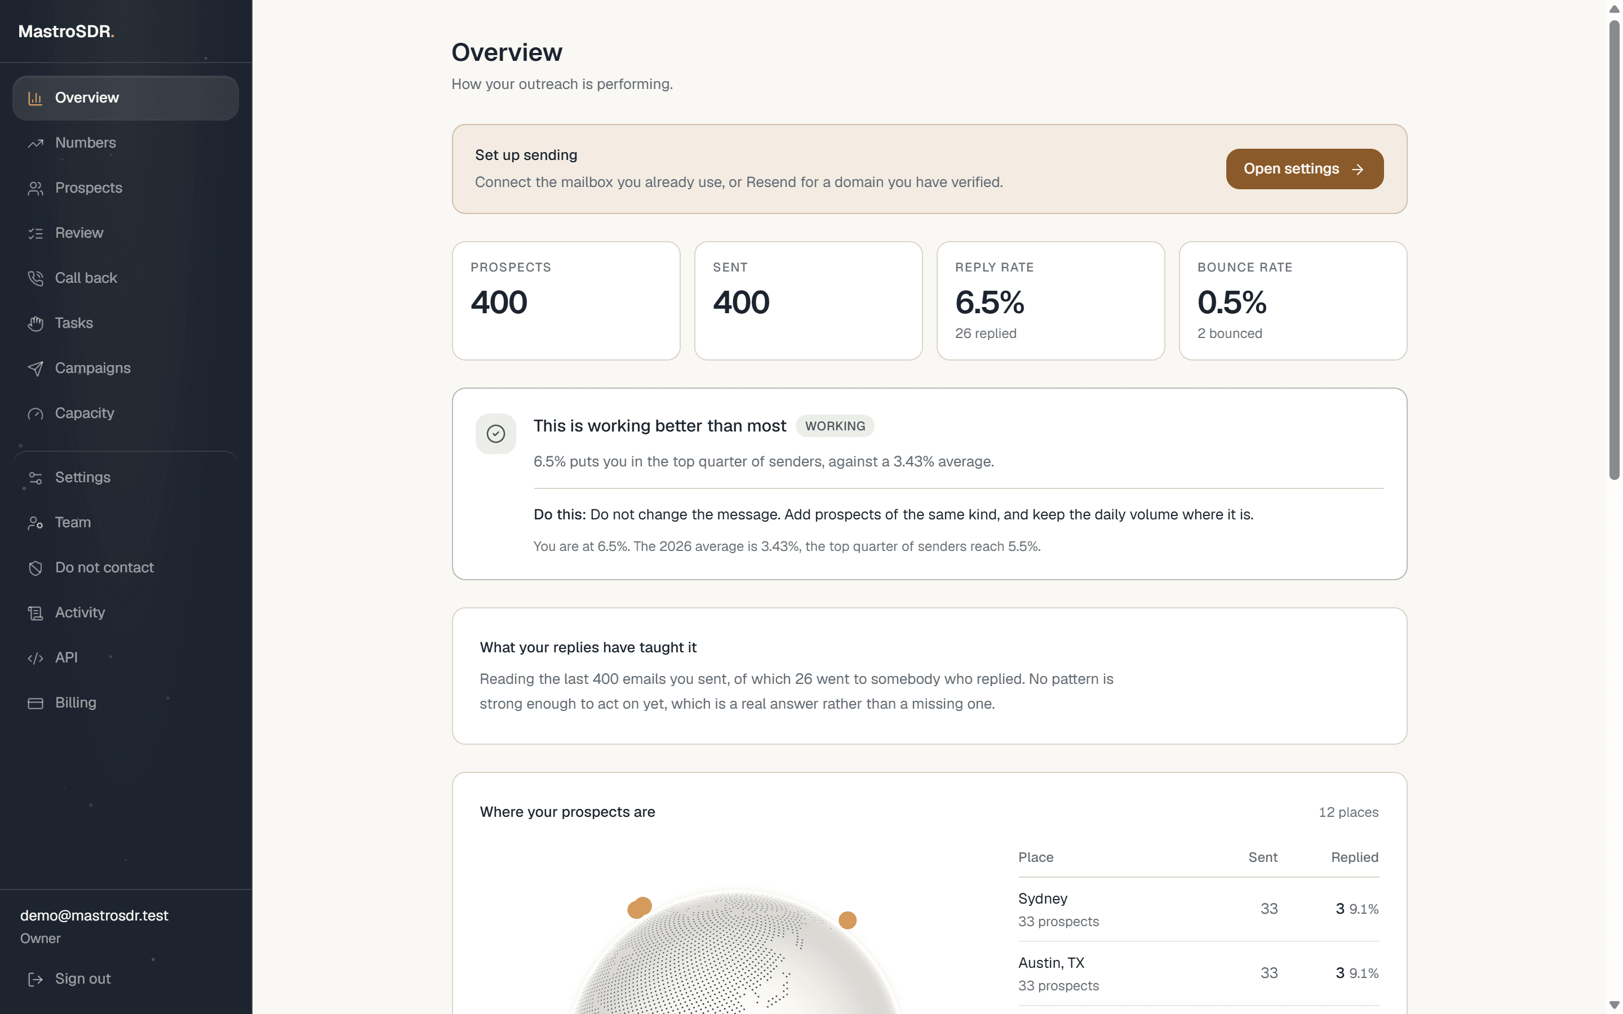Click the Activity scroll icon
This screenshot has height=1014, width=1623.
pyautogui.click(x=35, y=612)
